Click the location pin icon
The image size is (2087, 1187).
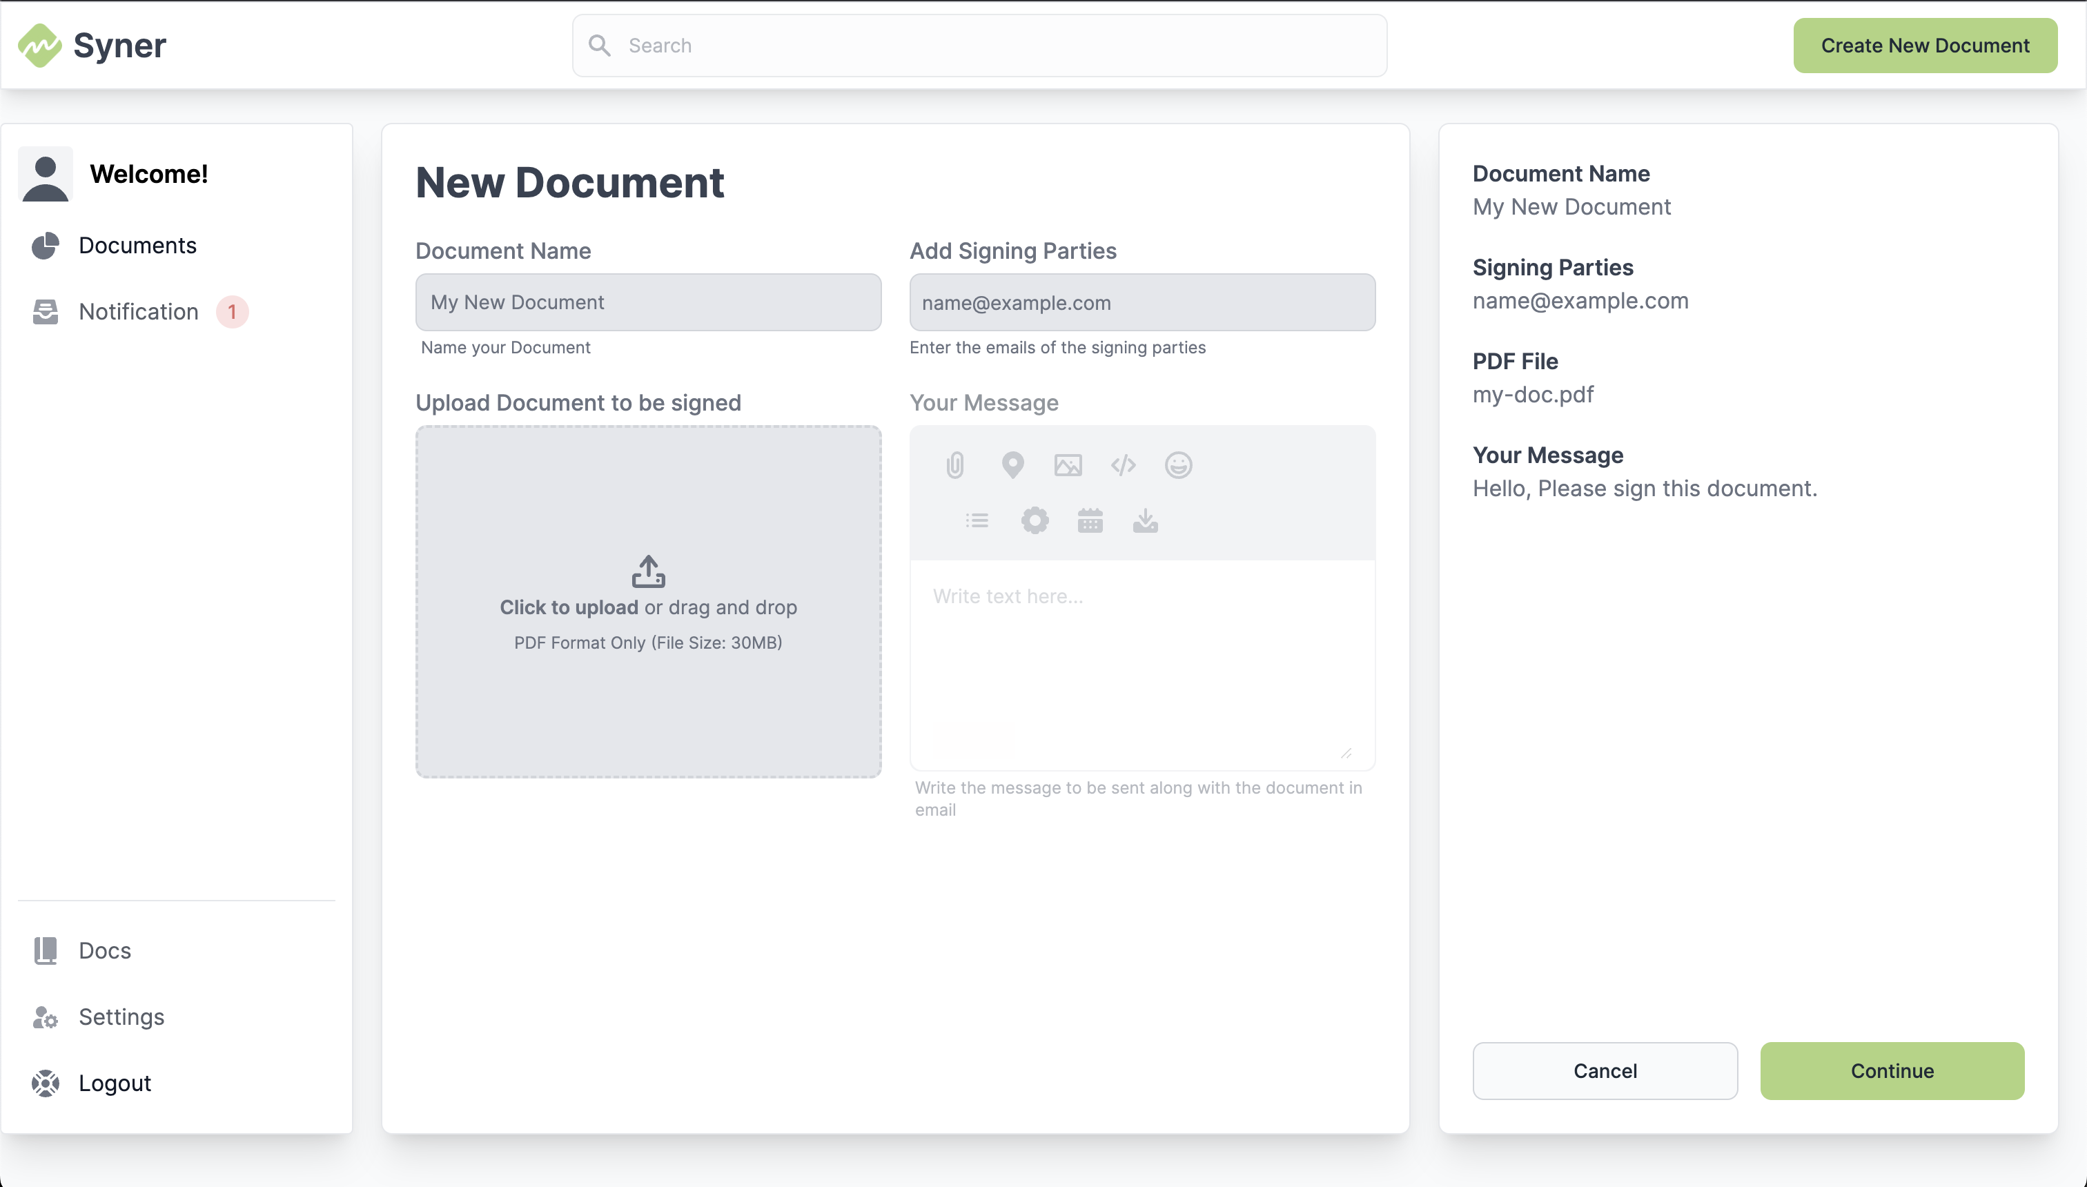1012,466
